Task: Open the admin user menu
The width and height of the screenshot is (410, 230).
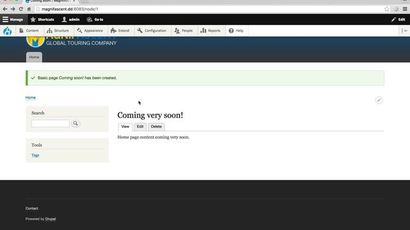Action: coord(70,20)
